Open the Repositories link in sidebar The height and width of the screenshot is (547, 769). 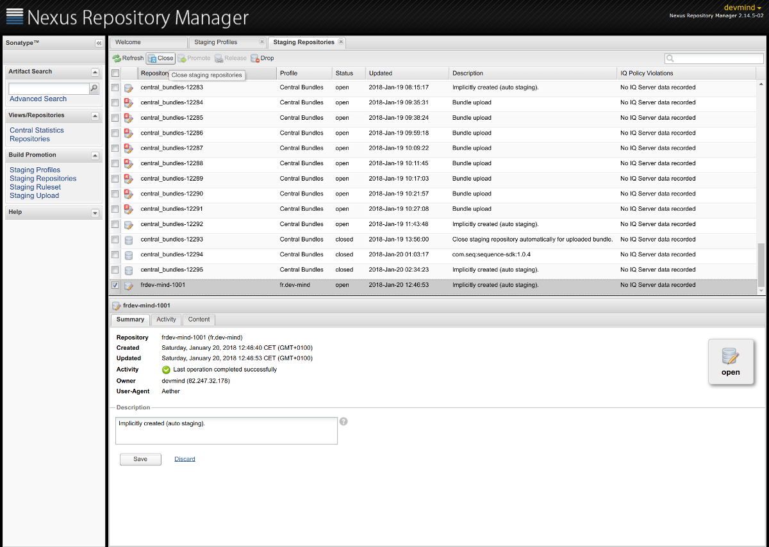[x=29, y=139]
